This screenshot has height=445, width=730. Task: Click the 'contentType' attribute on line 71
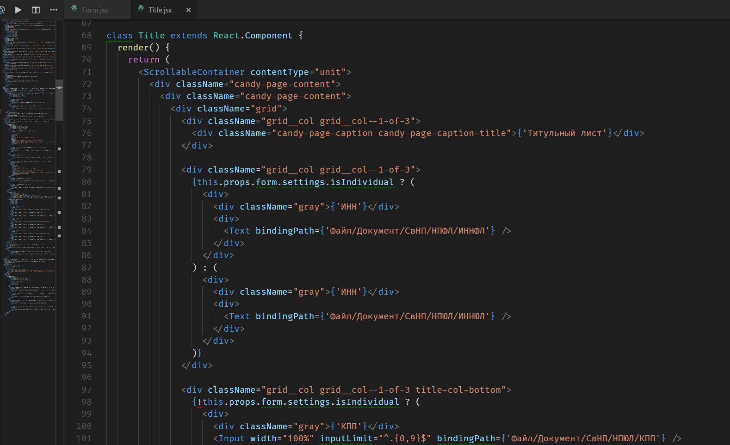[x=279, y=72]
